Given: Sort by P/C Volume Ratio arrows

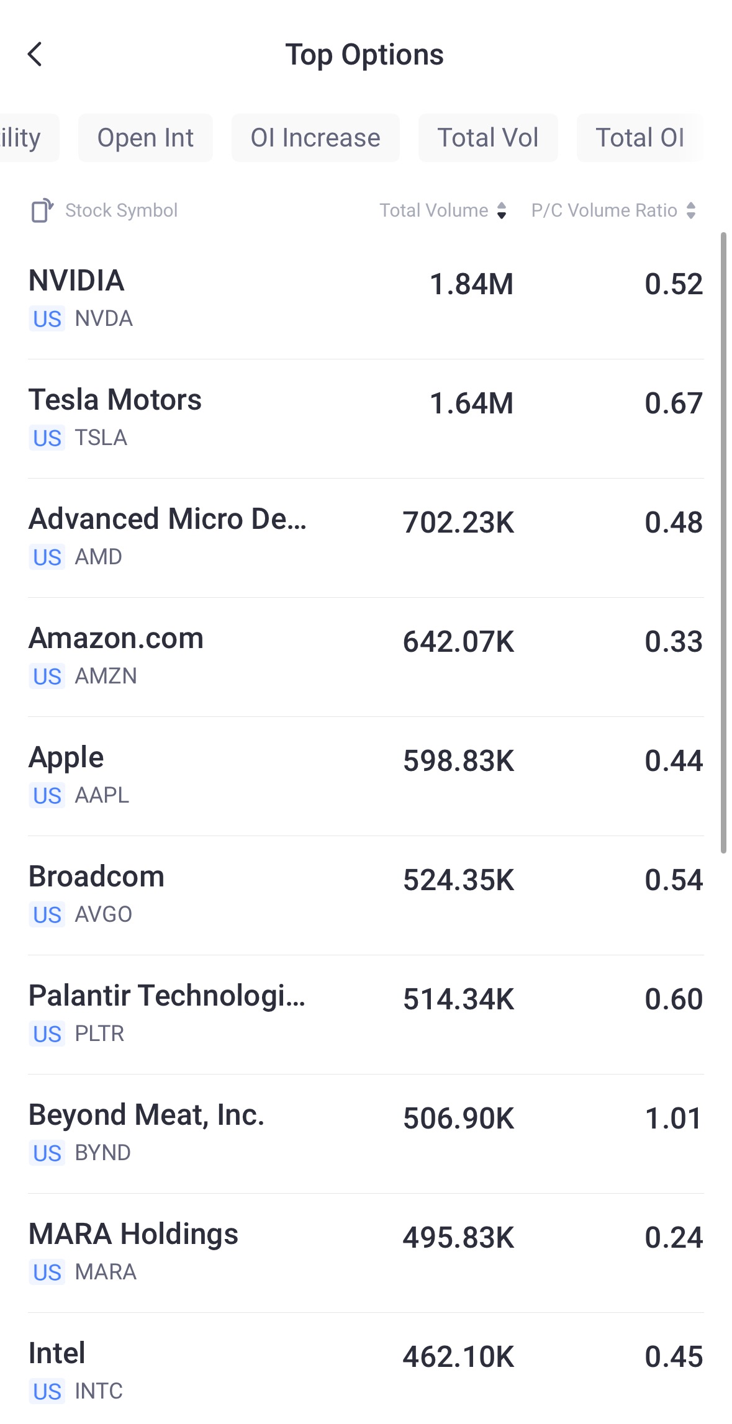Looking at the screenshot, I should [x=691, y=210].
